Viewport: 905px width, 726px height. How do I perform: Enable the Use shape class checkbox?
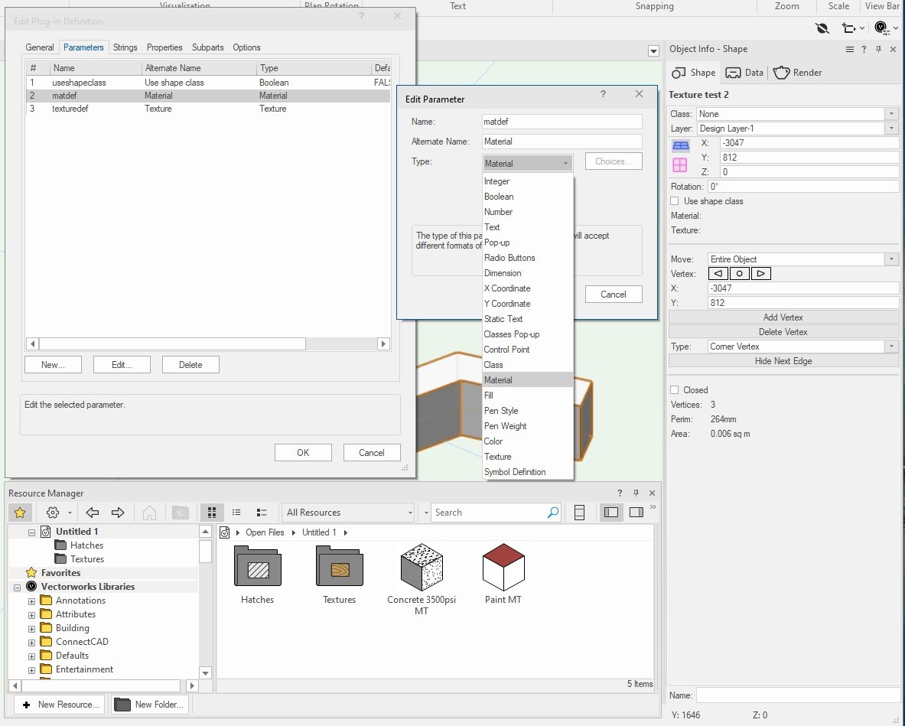tap(674, 201)
